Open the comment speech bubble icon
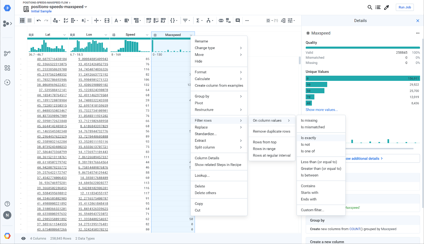424x244 pixels. pos(238,20)
